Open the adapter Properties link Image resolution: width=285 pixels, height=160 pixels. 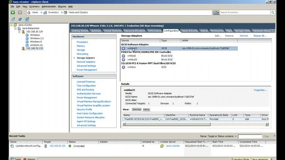click(260, 90)
